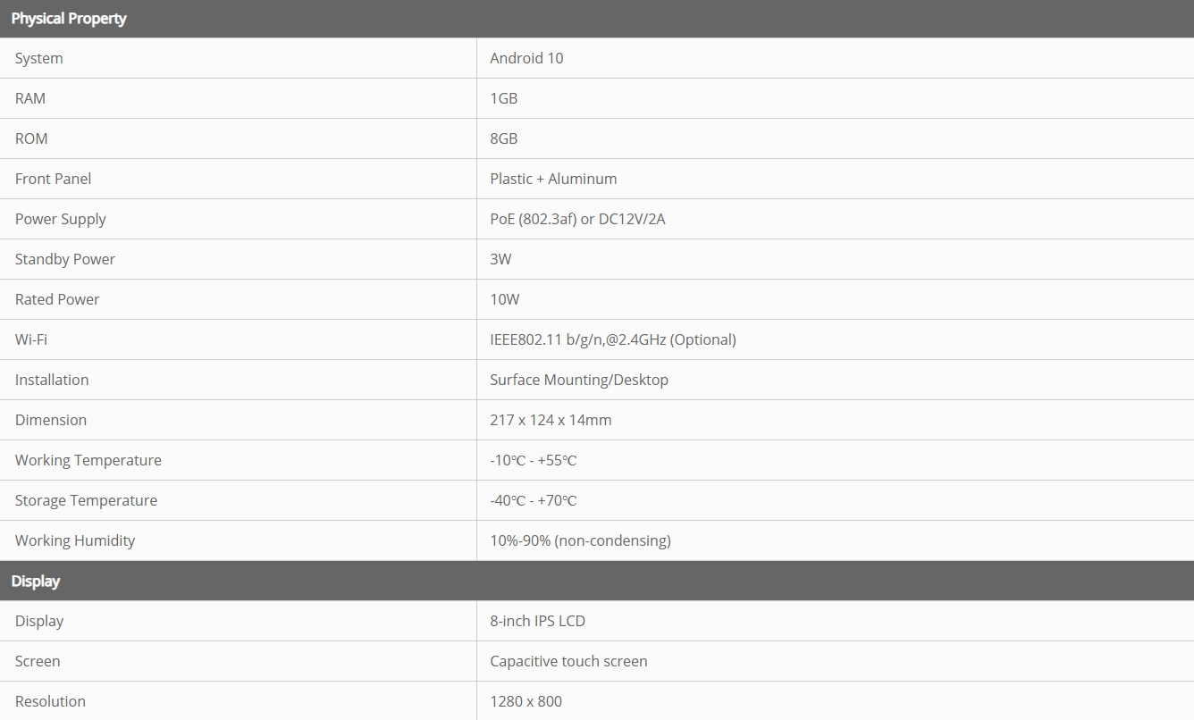Click the 8-inch IPS LCD value
Screen dimensions: 1194x720
point(537,621)
